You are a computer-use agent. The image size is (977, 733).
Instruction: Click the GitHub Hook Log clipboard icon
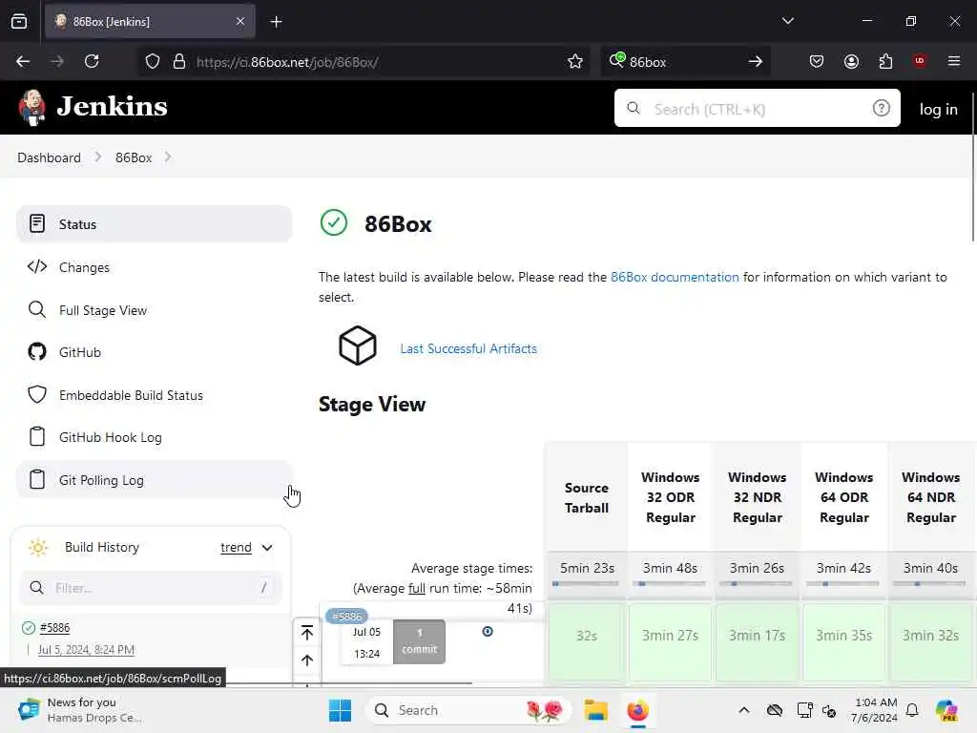coord(37,437)
